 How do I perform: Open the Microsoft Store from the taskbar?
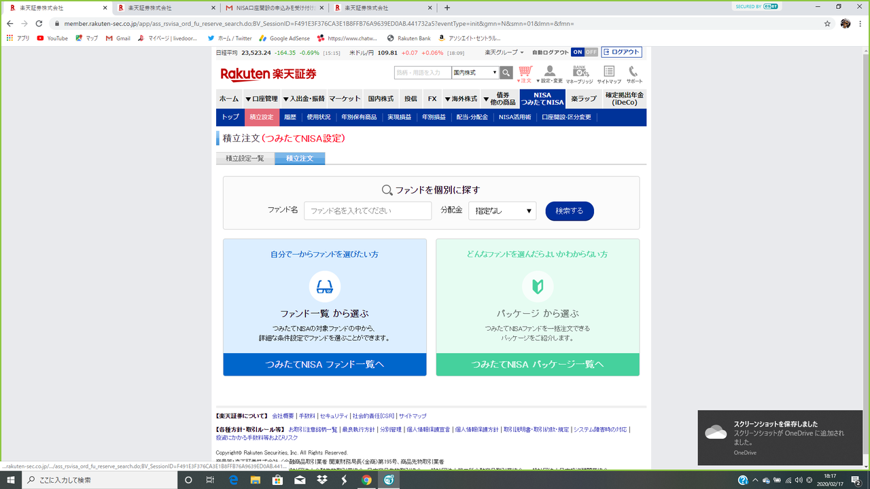(277, 480)
